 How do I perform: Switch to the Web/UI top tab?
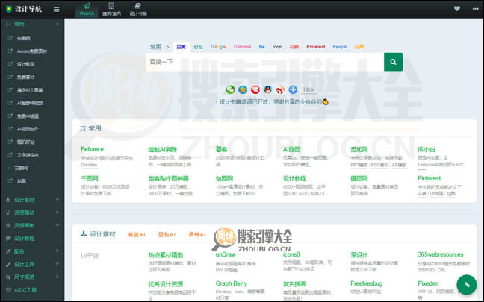pyautogui.click(x=87, y=9)
